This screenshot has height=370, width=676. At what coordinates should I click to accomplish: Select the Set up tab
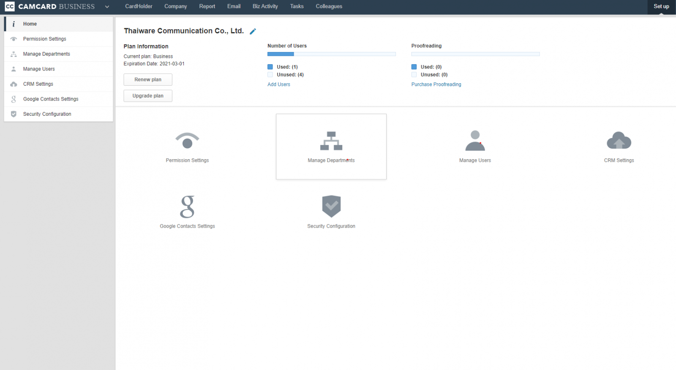tap(661, 6)
